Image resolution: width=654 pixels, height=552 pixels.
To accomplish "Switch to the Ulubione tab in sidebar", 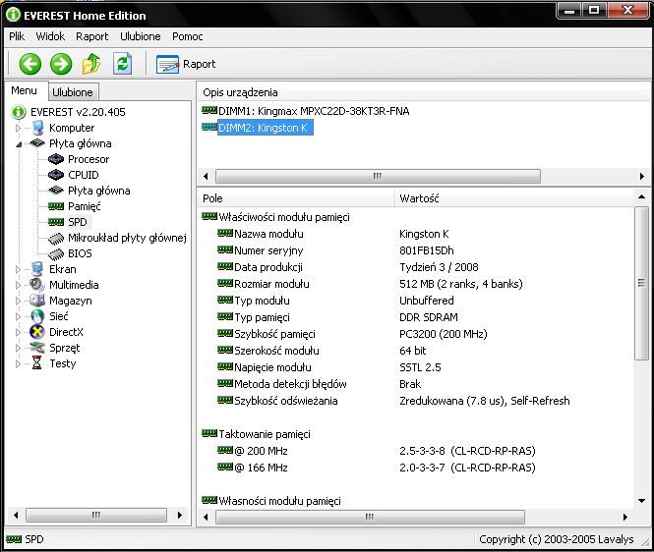I will [73, 92].
